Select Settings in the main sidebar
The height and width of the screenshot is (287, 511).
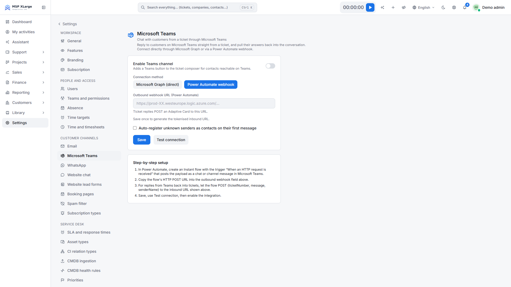coord(25,123)
